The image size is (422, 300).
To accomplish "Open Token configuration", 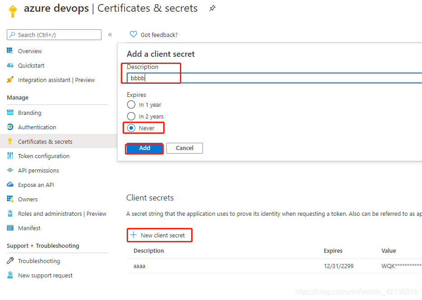I will 44,156.
